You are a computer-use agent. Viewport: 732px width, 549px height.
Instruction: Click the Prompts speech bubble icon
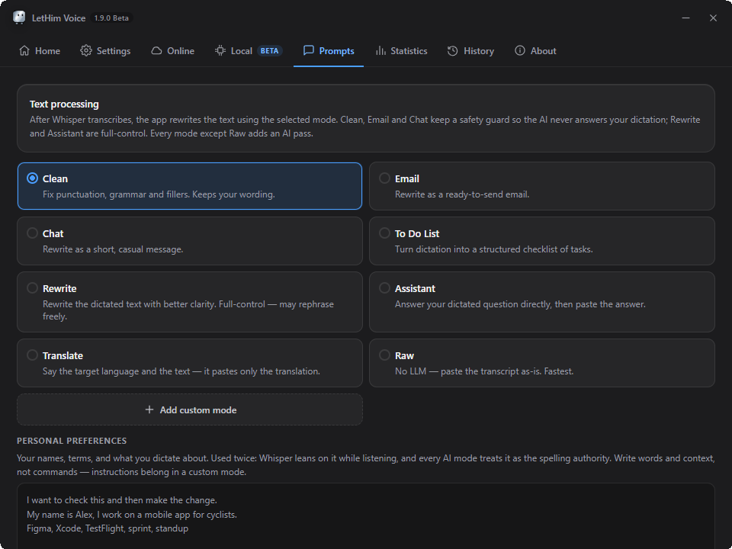308,50
